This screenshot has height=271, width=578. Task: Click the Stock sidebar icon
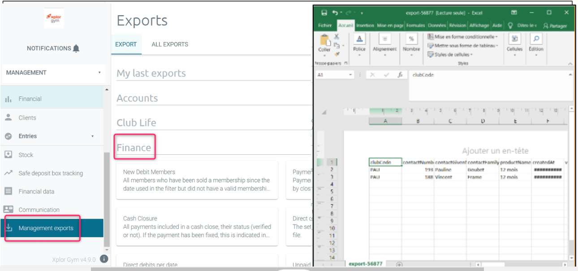8,154
